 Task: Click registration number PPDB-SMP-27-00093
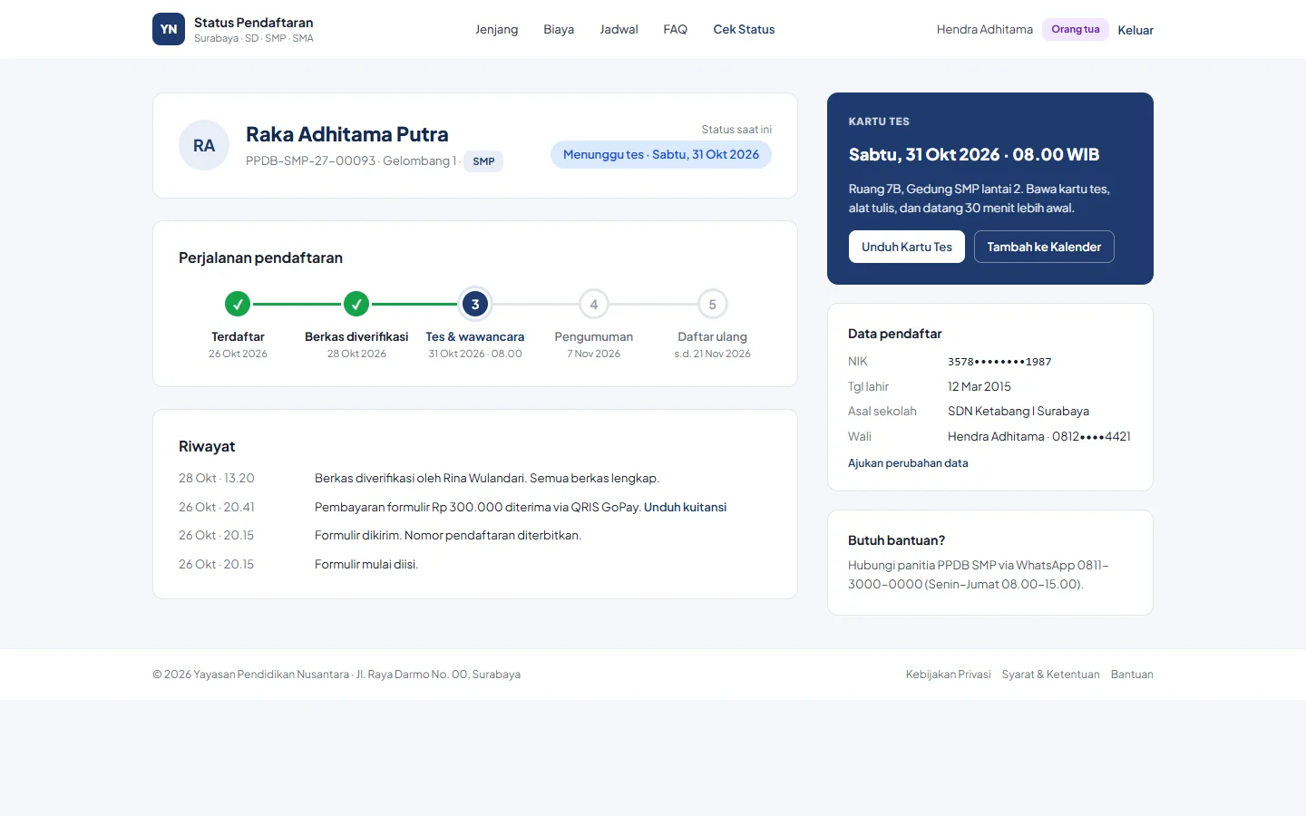310,160
